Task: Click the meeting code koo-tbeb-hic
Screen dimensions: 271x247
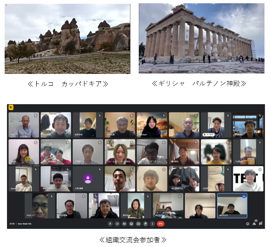Action: click(25, 224)
